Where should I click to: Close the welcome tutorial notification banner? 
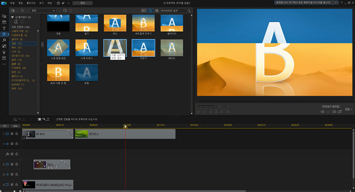336,3
